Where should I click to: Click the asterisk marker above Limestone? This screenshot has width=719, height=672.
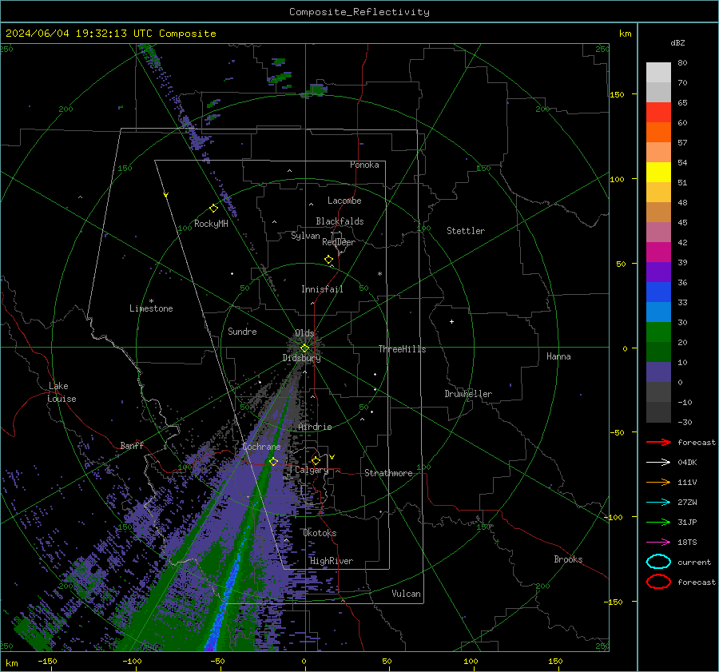coord(151,301)
